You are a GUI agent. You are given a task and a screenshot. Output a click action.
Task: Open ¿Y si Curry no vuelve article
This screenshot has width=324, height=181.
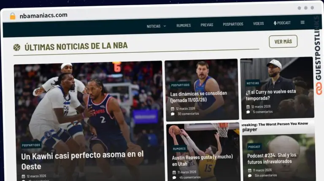point(271,95)
